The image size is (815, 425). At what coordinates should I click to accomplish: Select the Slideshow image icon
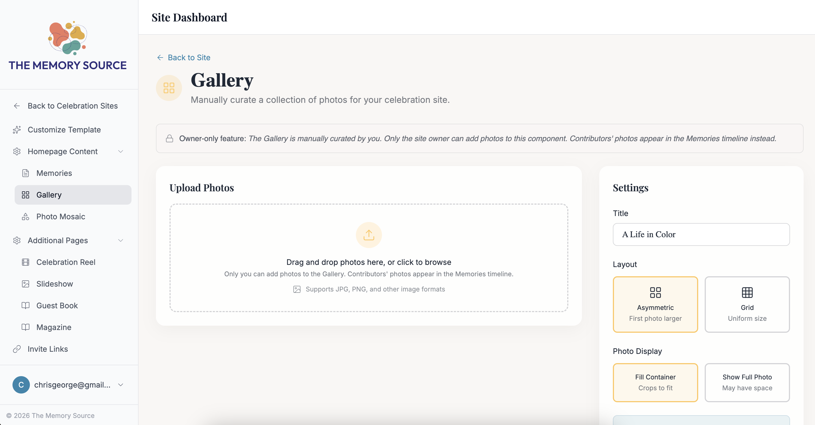pos(26,284)
